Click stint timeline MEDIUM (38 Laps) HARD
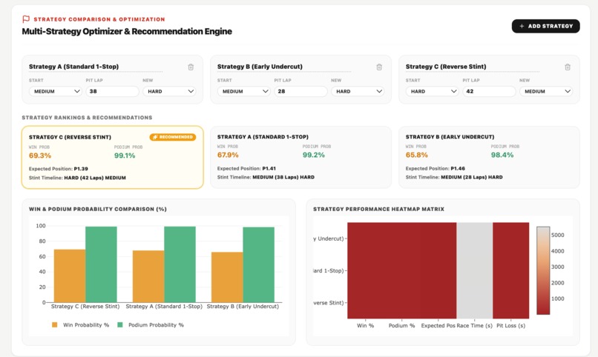The image size is (598, 357). 283,177
